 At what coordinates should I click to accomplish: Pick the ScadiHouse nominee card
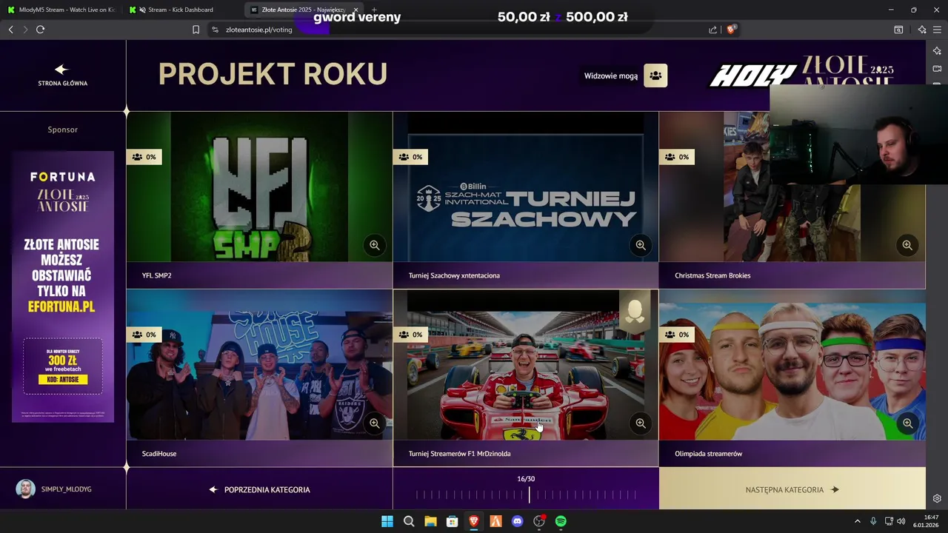tap(259, 378)
